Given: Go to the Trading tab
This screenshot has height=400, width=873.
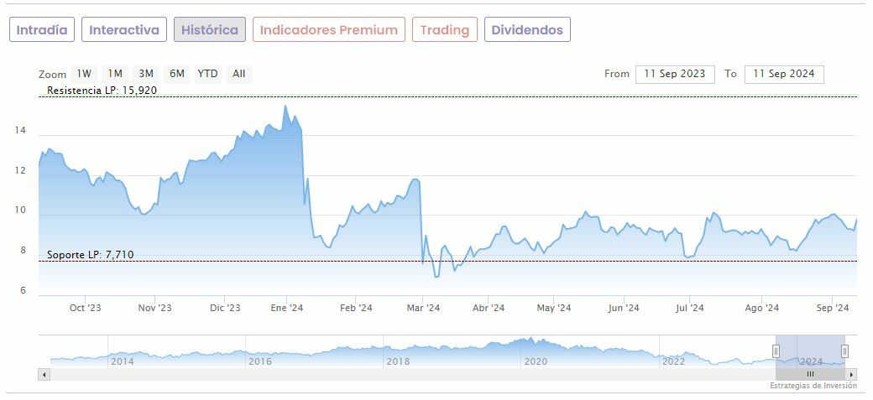Looking at the screenshot, I should 444,30.
